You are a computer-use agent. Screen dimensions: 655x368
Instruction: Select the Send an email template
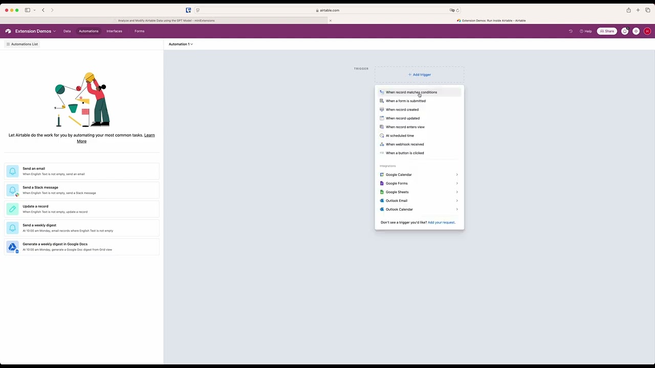[82, 171]
